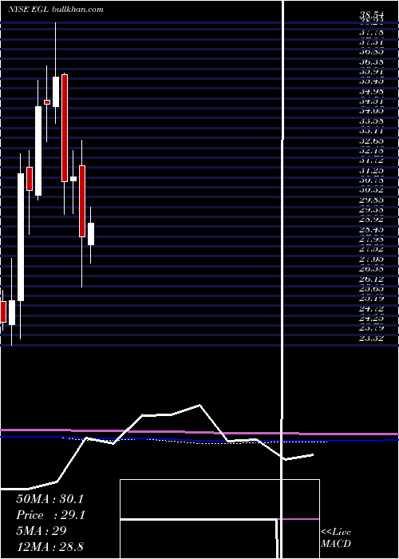Click the 24.72 price axis label
The width and height of the screenshot is (399, 559).
pos(372,308)
